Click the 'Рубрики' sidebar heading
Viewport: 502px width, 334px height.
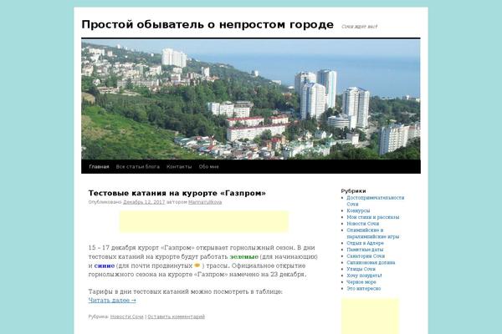[353, 191]
